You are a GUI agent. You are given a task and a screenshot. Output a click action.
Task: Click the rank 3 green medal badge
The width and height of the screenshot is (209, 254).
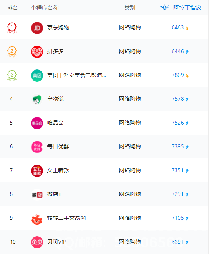coord(12,75)
